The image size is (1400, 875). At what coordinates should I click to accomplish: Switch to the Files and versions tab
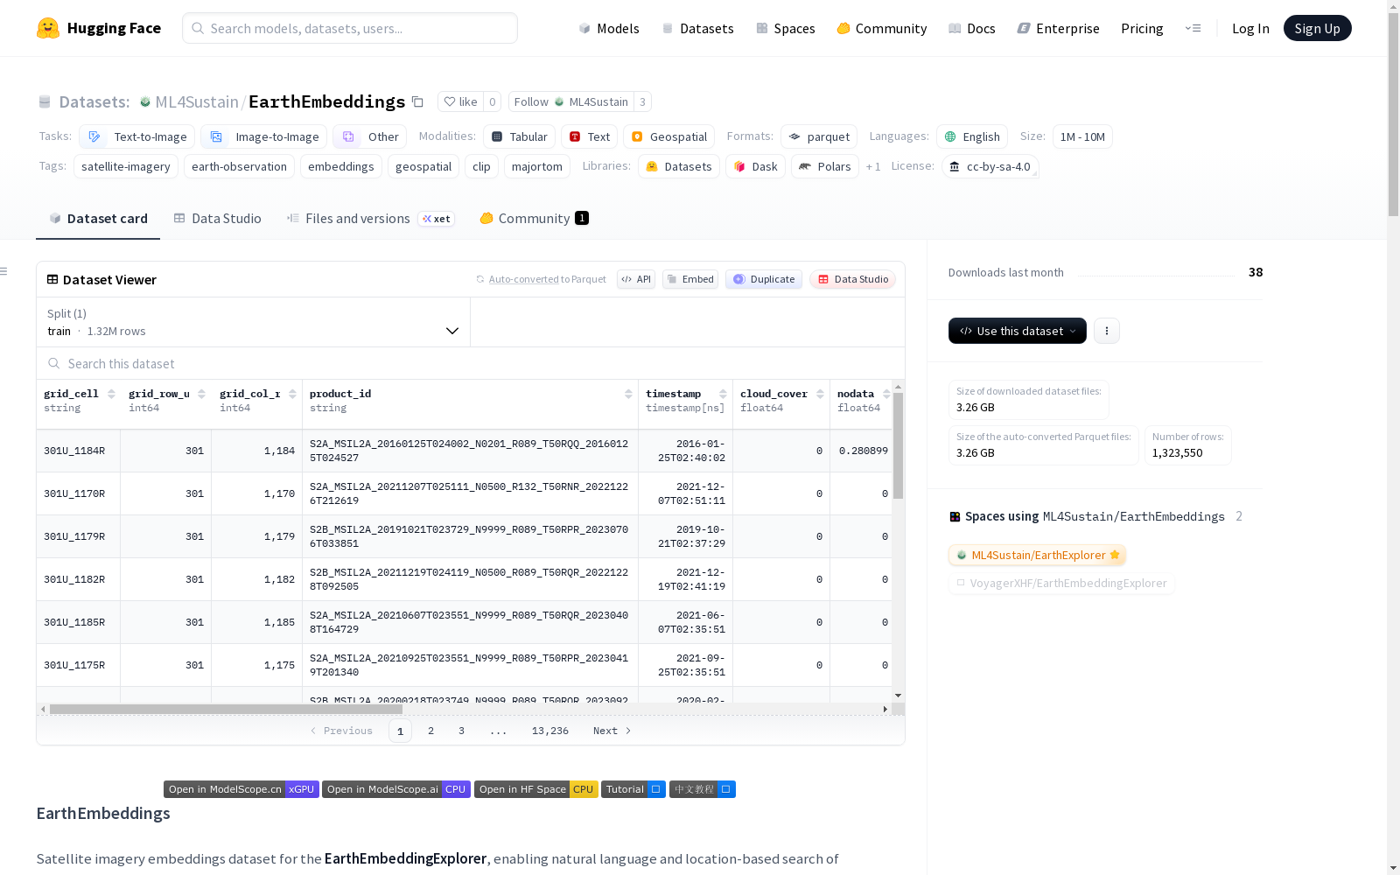pyautogui.click(x=370, y=219)
